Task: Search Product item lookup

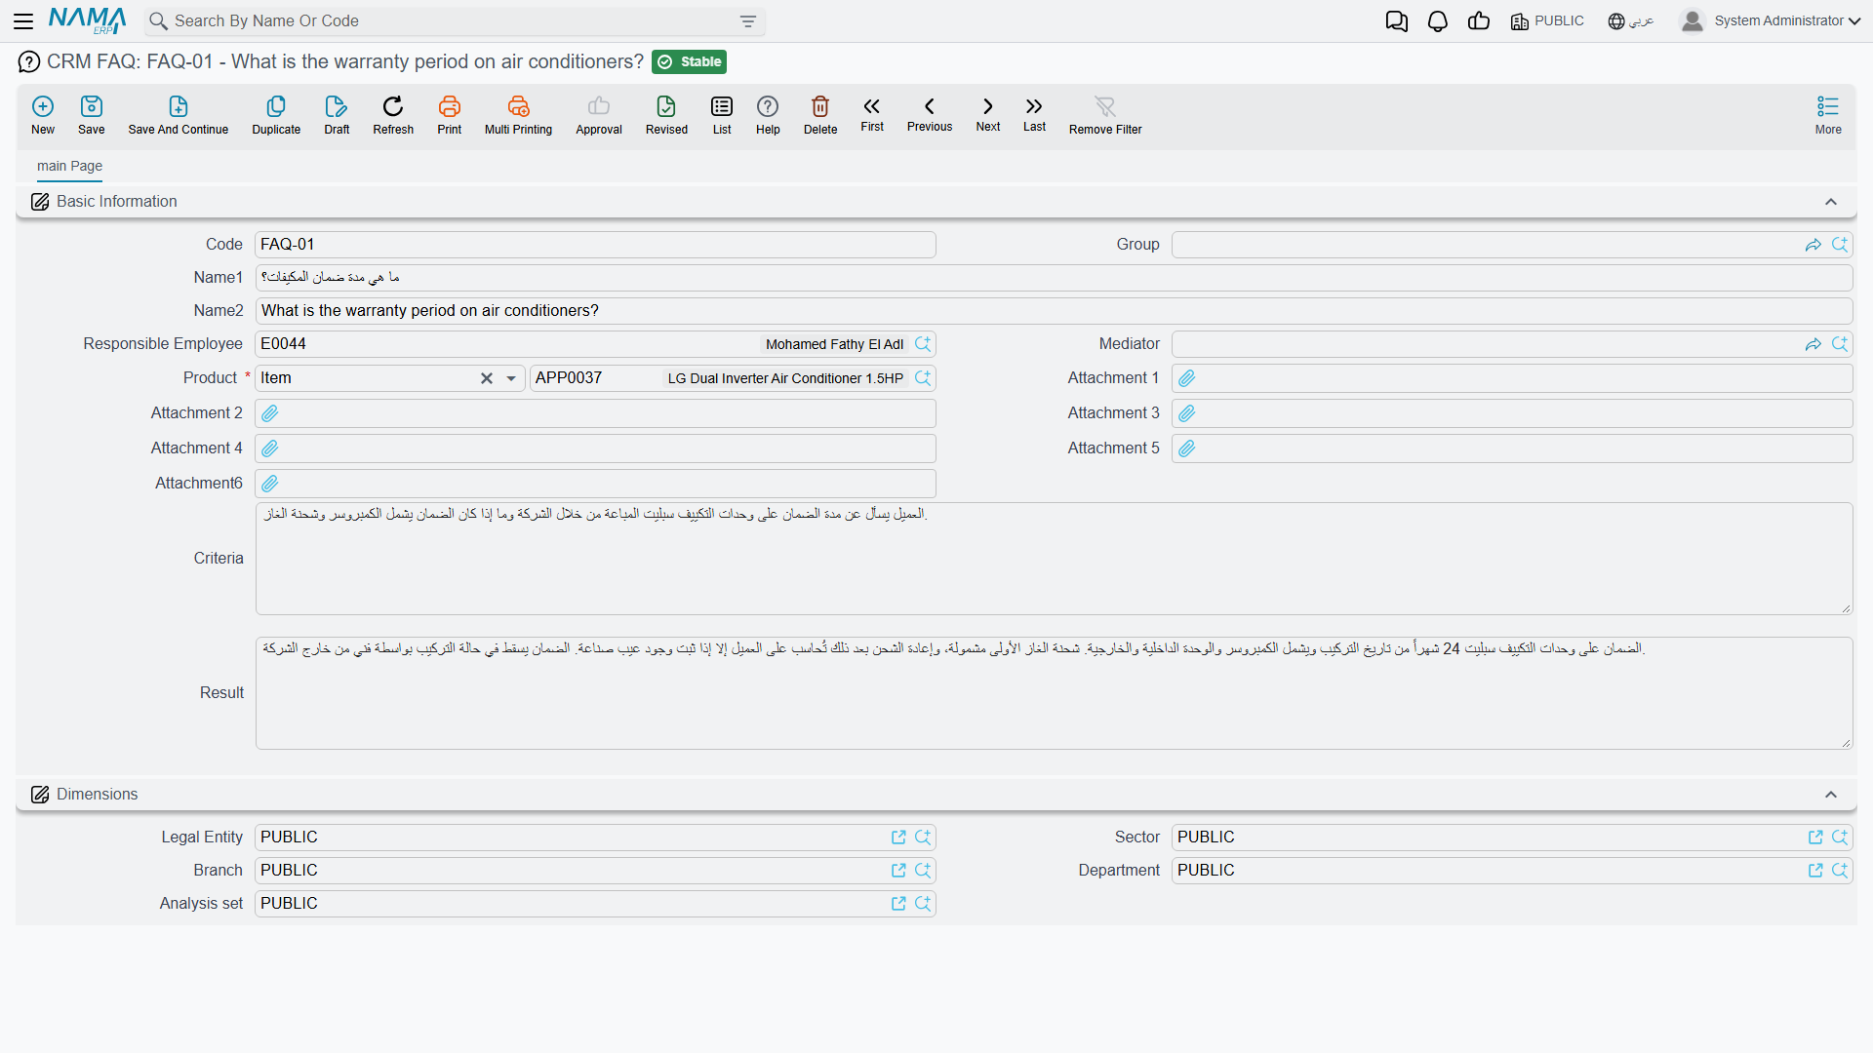Action: pyautogui.click(x=923, y=378)
